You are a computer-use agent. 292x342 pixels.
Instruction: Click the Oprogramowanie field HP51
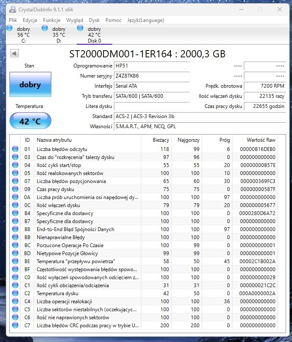pyautogui.click(x=151, y=66)
